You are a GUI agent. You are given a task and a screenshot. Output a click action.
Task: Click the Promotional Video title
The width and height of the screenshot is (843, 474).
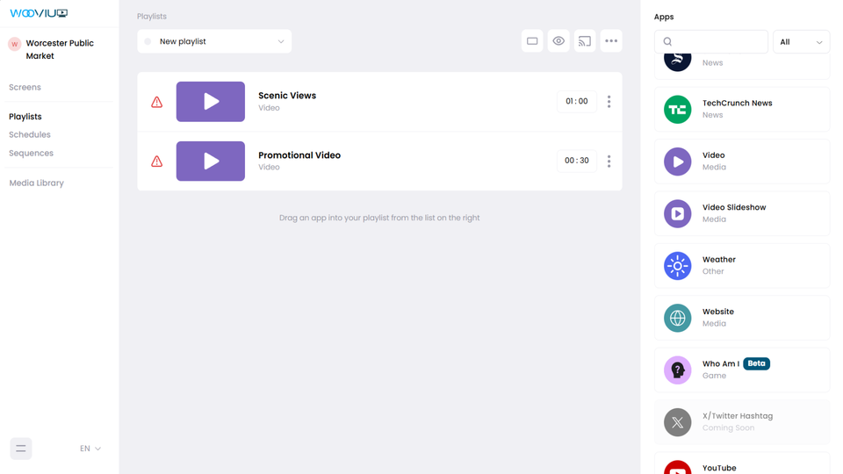pyautogui.click(x=299, y=155)
